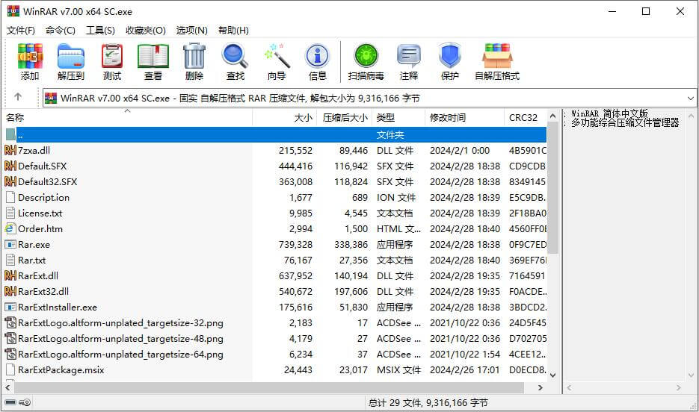Image resolution: width=699 pixels, height=412 pixels.
Task: Select the RarExtInstaller.exe icon
Action: pos(10,307)
